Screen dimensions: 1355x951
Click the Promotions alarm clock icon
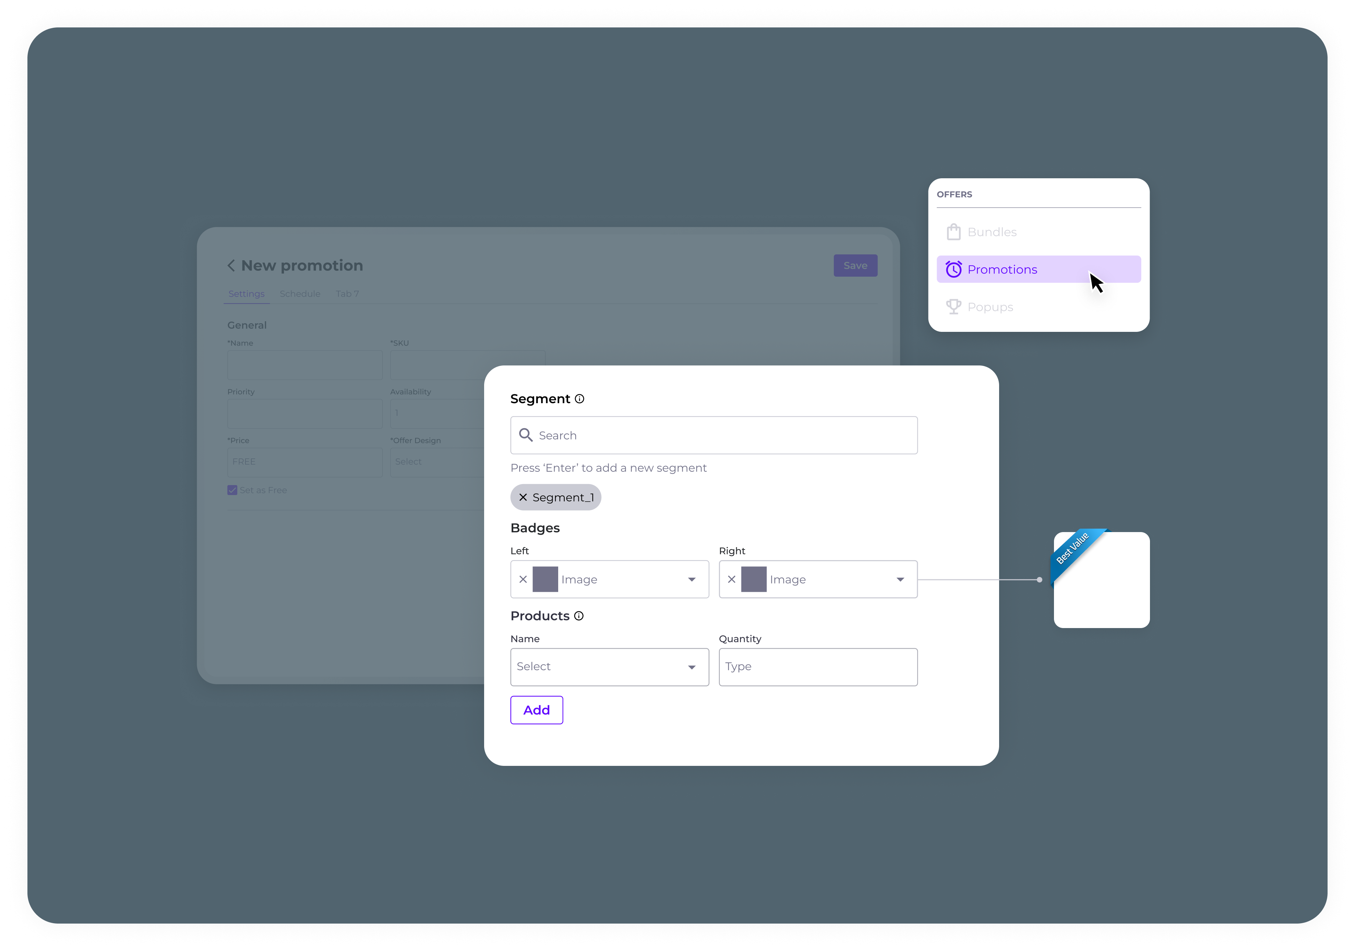[954, 269]
